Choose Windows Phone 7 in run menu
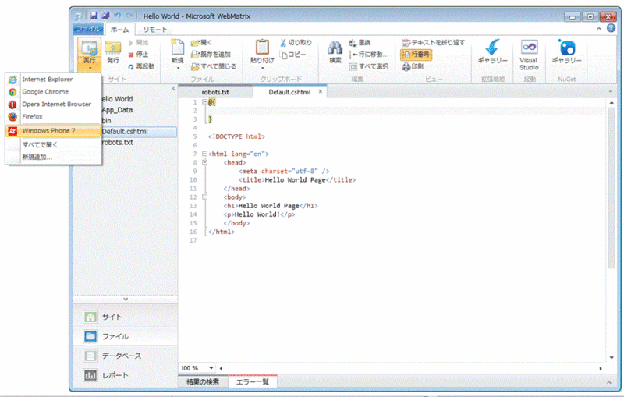Viewport: 624px width, 397px height. pyautogui.click(x=53, y=130)
